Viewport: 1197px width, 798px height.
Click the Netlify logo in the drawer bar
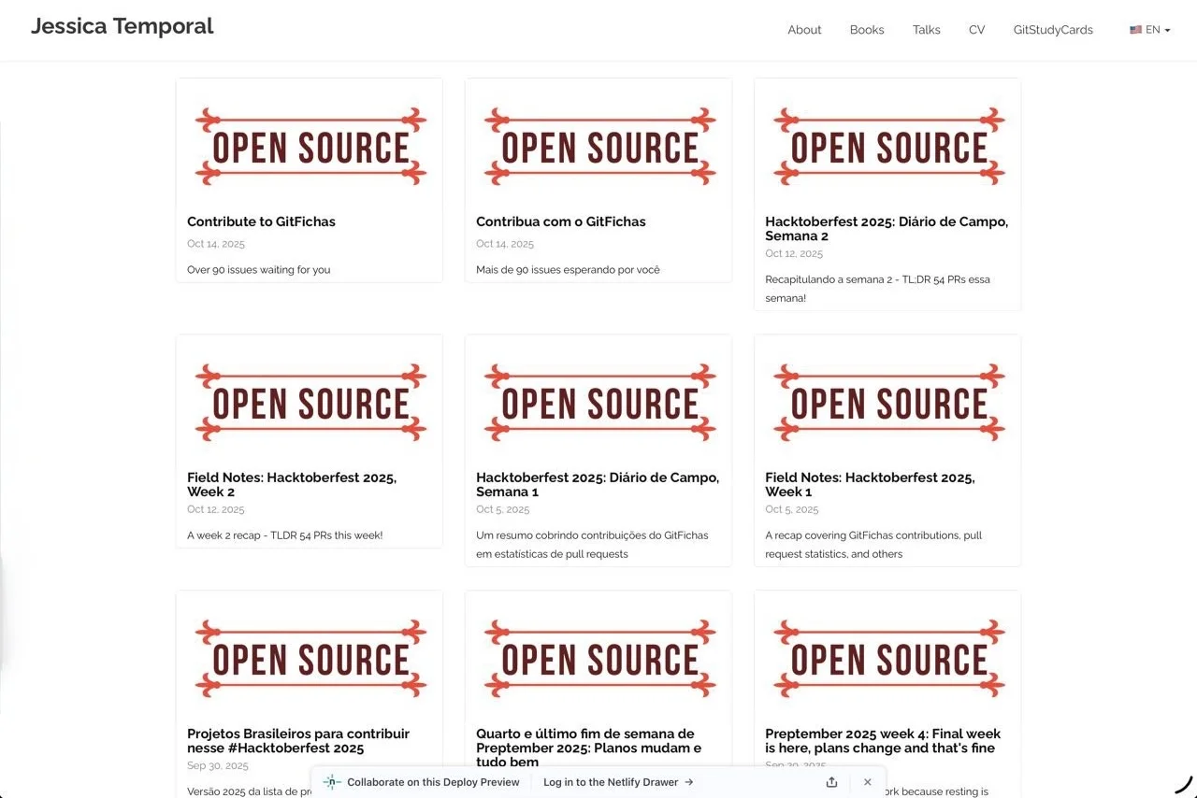point(331,782)
